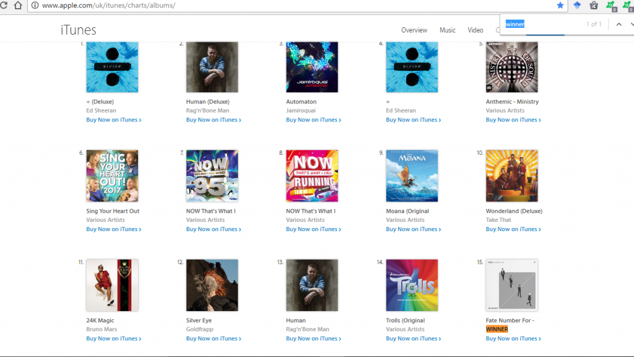The width and height of the screenshot is (634, 357).
Task: Open the Sing Your Heart Out 2017 cover
Action: (x=112, y=175)
